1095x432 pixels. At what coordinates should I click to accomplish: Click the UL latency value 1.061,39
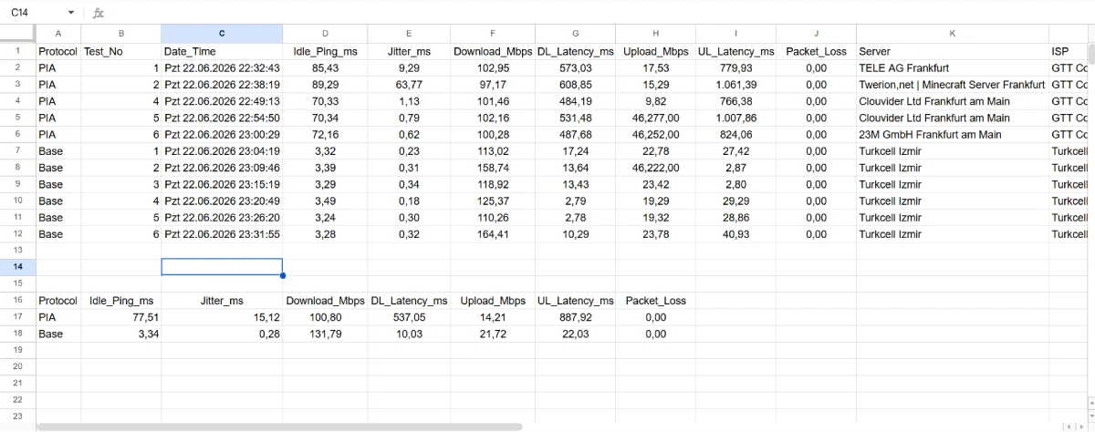pyautogui.click(x=736, y=85)
